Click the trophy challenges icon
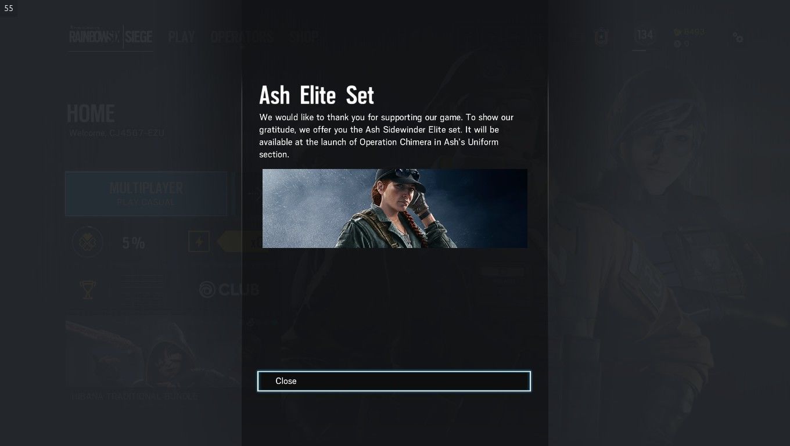The height and width of the screenshot is (446, 790). click(88, 289)
